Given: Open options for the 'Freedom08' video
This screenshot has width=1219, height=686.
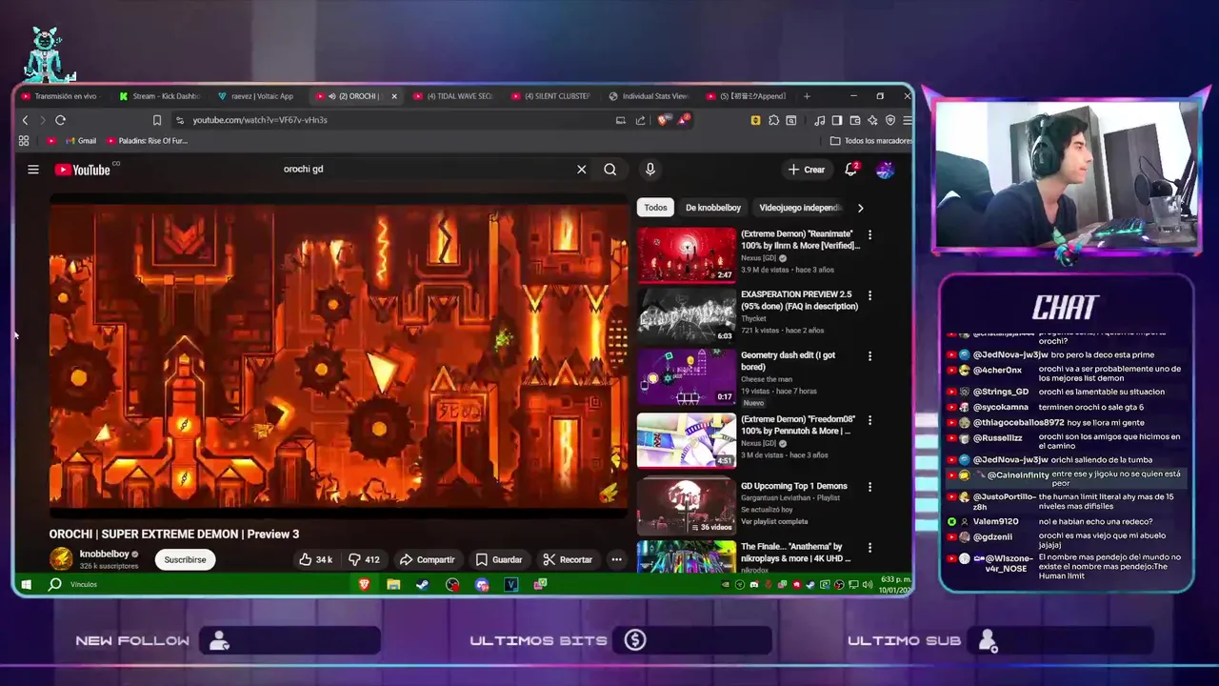Looking at the screenshot, I should [869, 419].
